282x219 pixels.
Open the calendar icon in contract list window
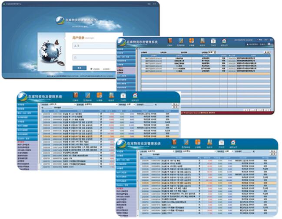tap(213, 41)
